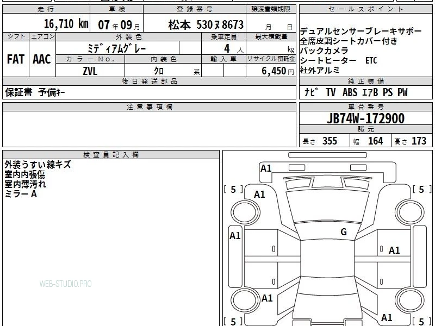Click A1 mark at the rear right corner
Screen dimensions: 435x326
[387, 317]
